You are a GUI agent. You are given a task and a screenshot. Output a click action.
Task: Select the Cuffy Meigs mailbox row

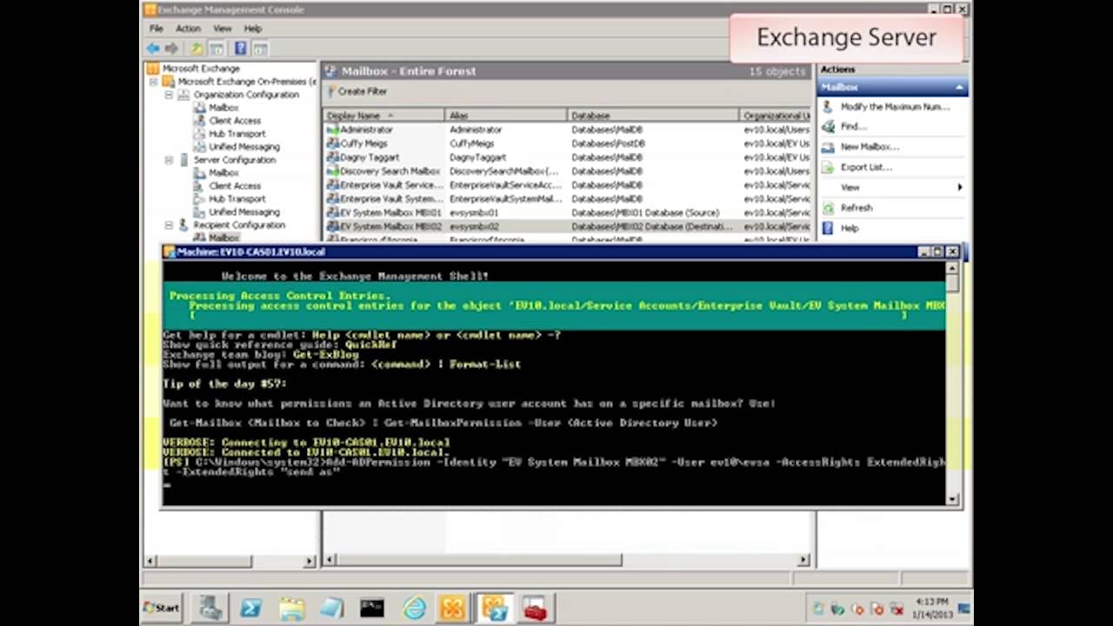tap(567, 143)
